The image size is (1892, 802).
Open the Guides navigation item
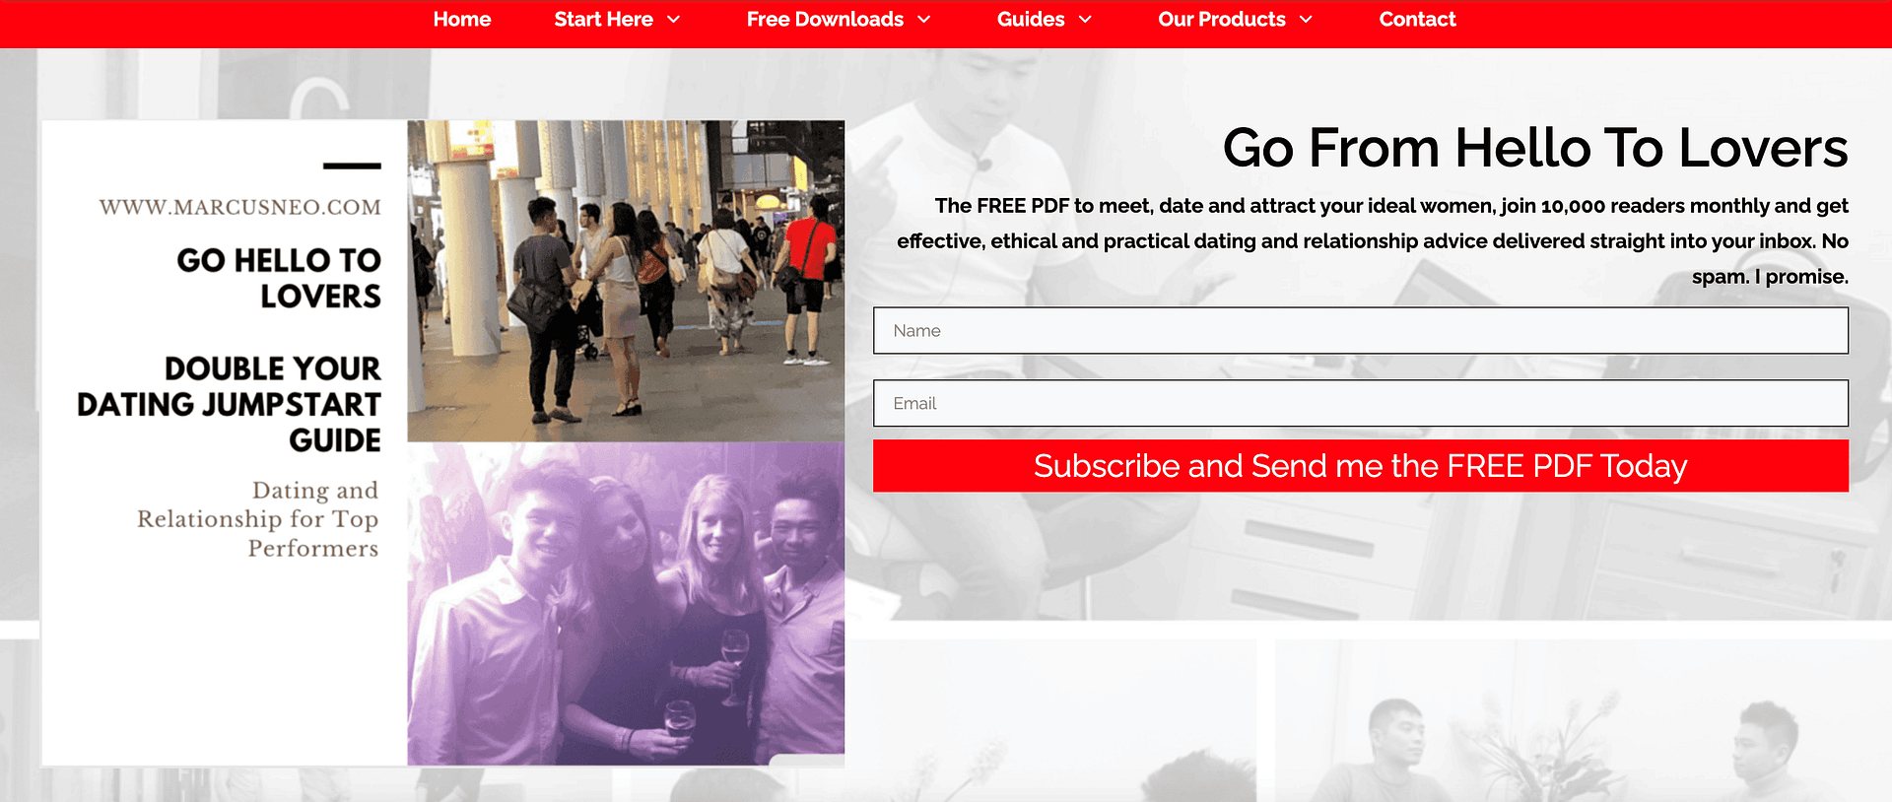pyautogui.click(x=1031, y=20)
